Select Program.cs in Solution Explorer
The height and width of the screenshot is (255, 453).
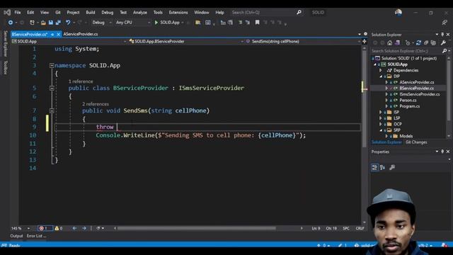point(409,106)
